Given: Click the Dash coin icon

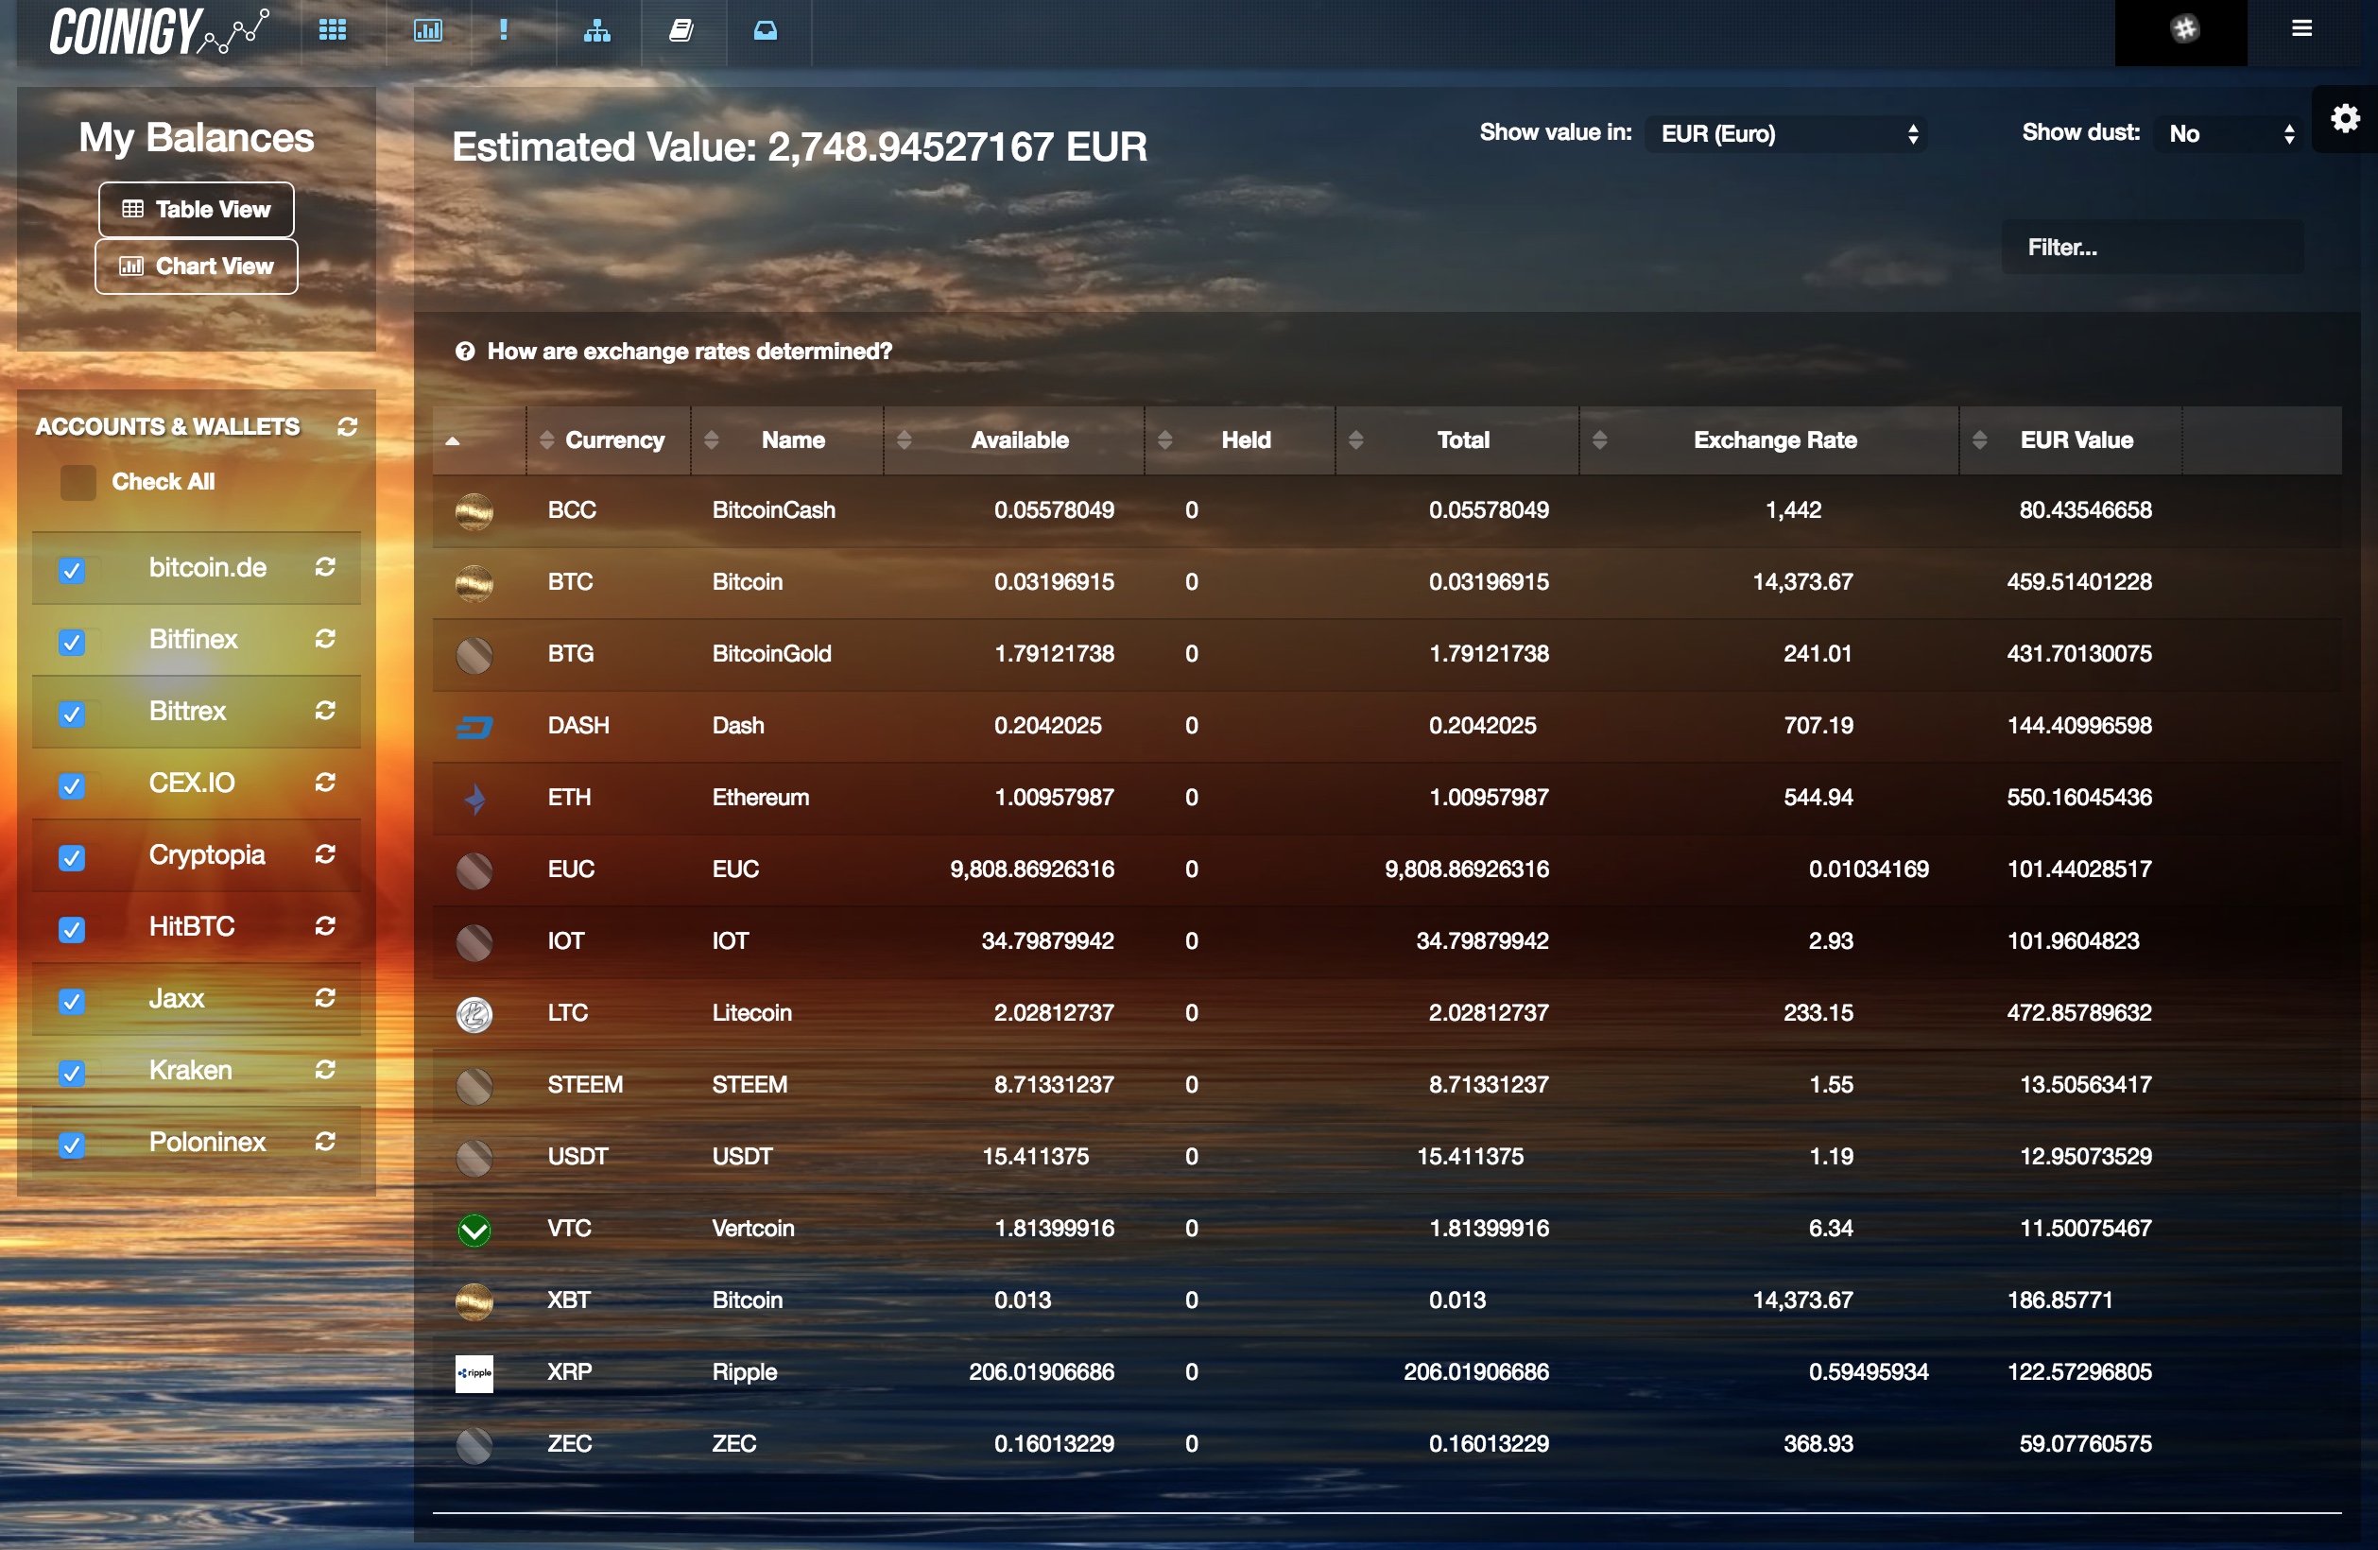Looking at the screenshot, I should click(474, 727).
